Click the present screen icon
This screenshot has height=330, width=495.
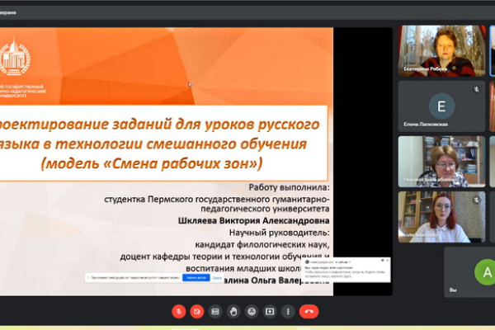click(270, 311)
